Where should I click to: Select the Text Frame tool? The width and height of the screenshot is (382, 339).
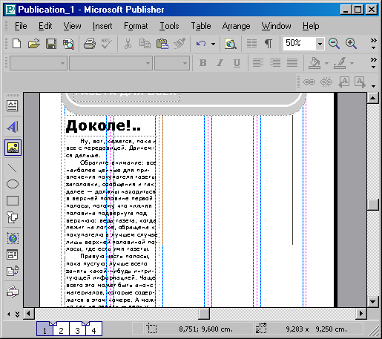coord(13,106)
